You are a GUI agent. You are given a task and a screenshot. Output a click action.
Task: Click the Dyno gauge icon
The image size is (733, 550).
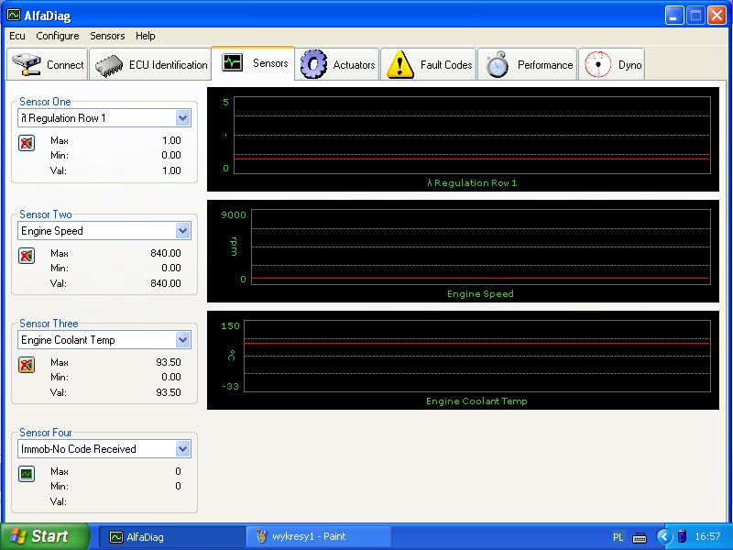598,64
